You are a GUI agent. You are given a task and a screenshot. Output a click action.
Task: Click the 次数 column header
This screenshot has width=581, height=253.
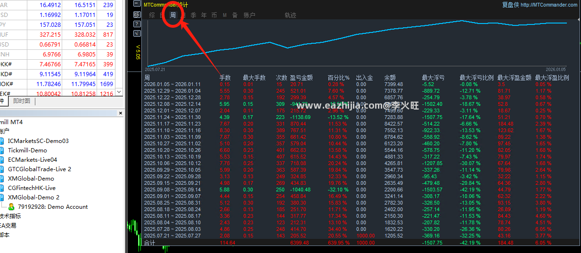281,78
